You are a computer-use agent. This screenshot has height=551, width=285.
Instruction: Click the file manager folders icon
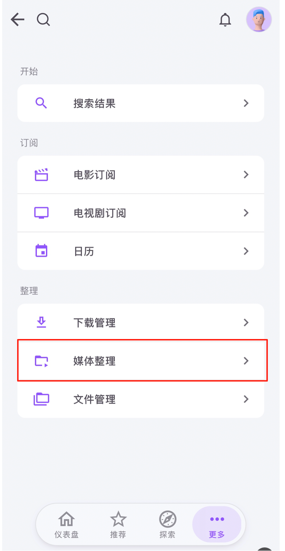coord(41,399)
